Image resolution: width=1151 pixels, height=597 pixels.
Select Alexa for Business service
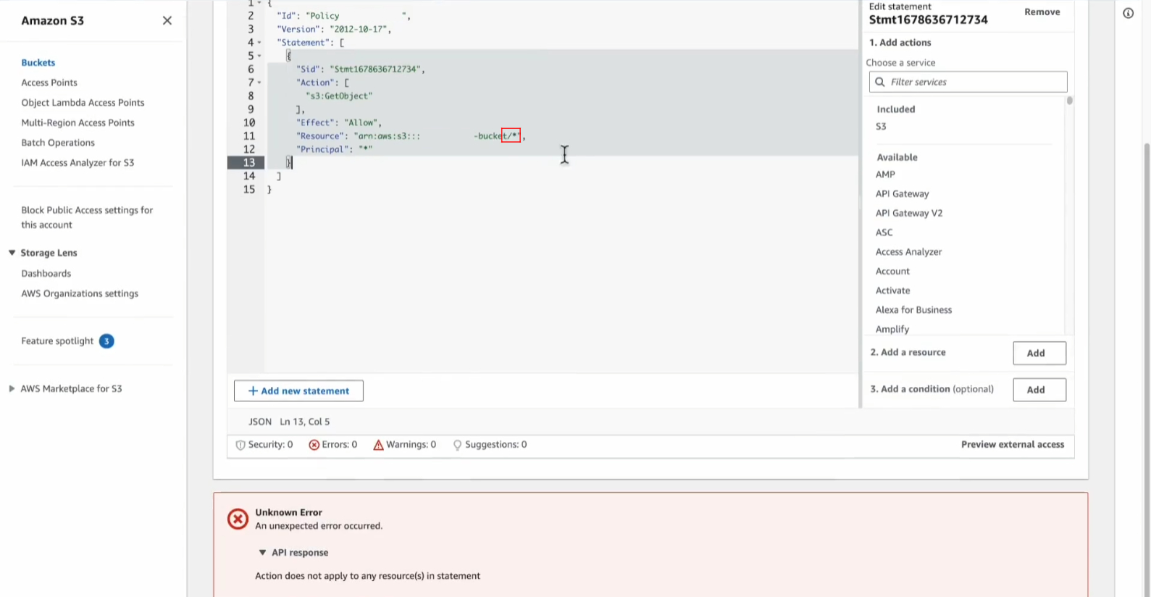(913, 310)
